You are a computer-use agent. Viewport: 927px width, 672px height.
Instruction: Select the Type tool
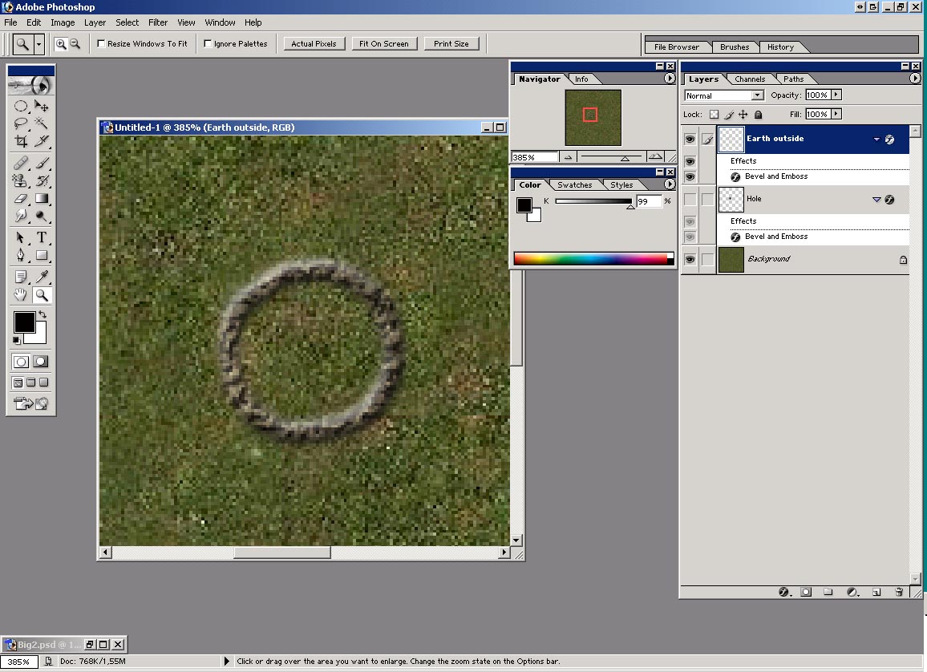click(42, 237)
